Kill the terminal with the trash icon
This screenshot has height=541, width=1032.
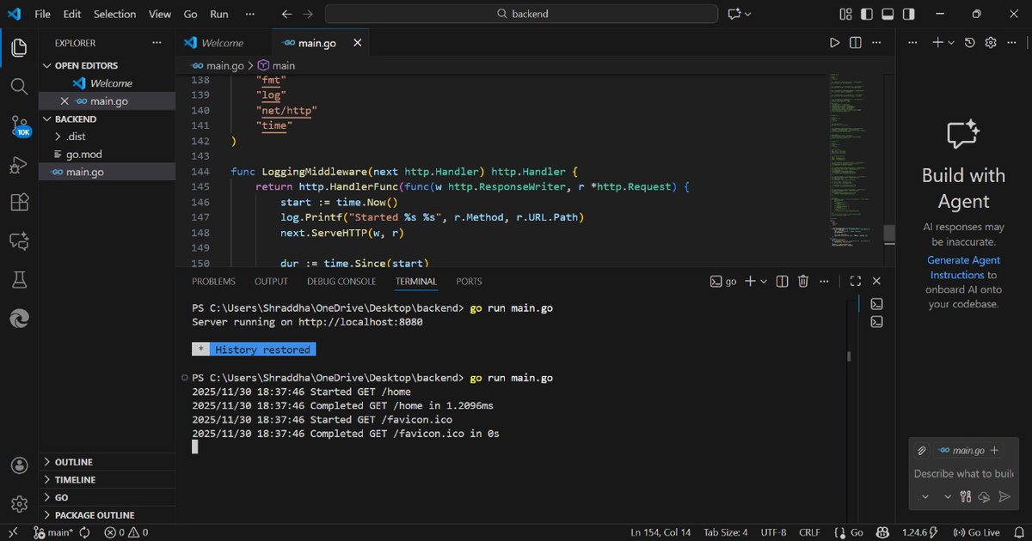[802, 281]
